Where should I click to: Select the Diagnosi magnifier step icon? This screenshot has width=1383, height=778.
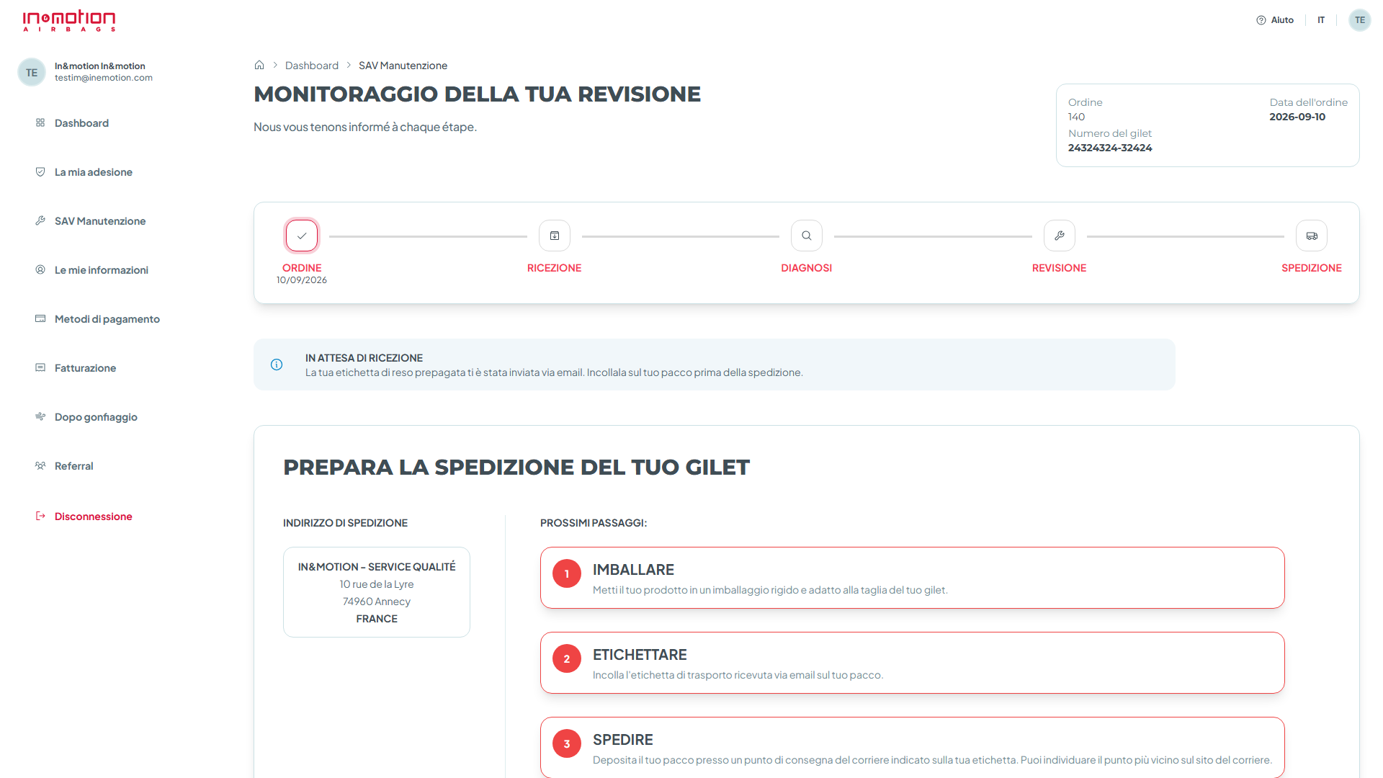pyautogui.click(x=807, y=236)
